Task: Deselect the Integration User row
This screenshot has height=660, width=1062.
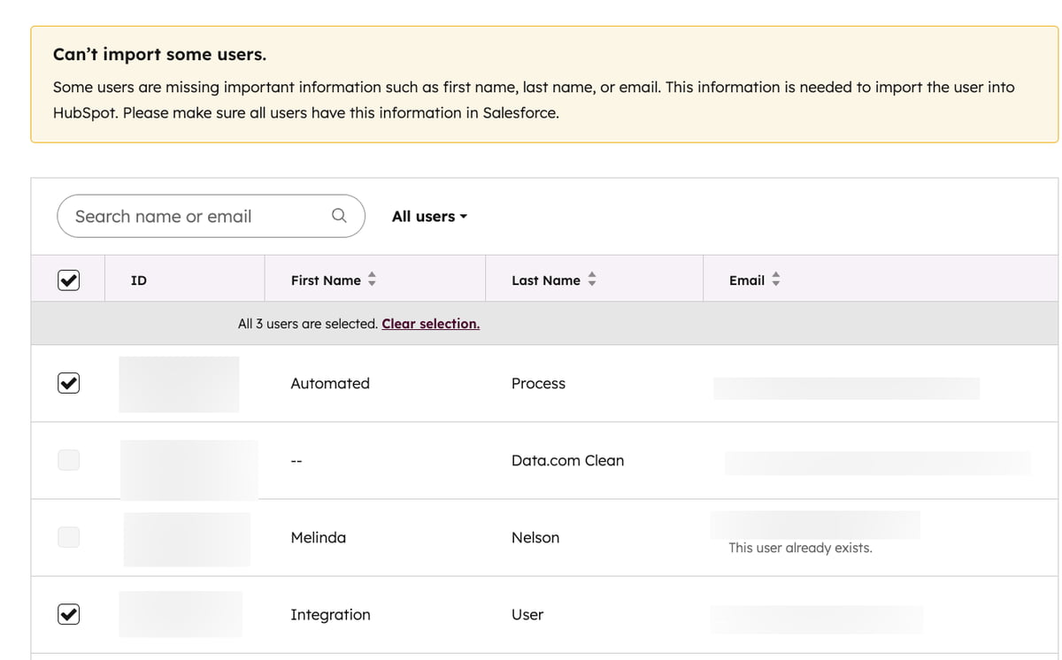Action: pyautogui.click(x=68, y=613)
